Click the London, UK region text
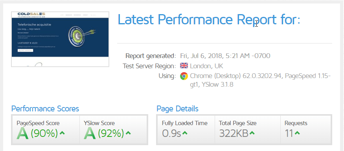Viewport: 344px width, 151px height. tap(206, 66)
